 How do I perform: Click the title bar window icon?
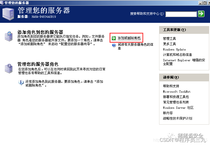tap(2, 3)
